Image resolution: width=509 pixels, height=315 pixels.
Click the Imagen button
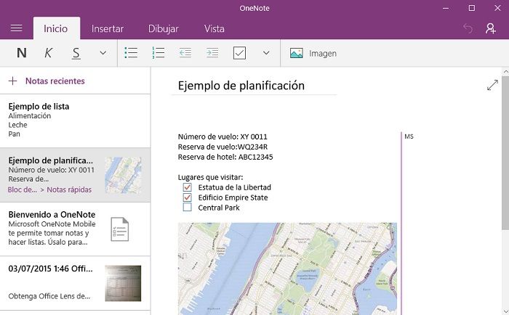click(313, 53)
